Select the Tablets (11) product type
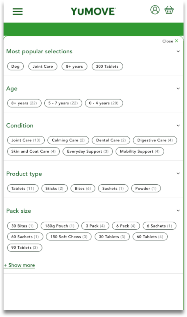This screenshot has width=187, height=317. click(23, 188)
